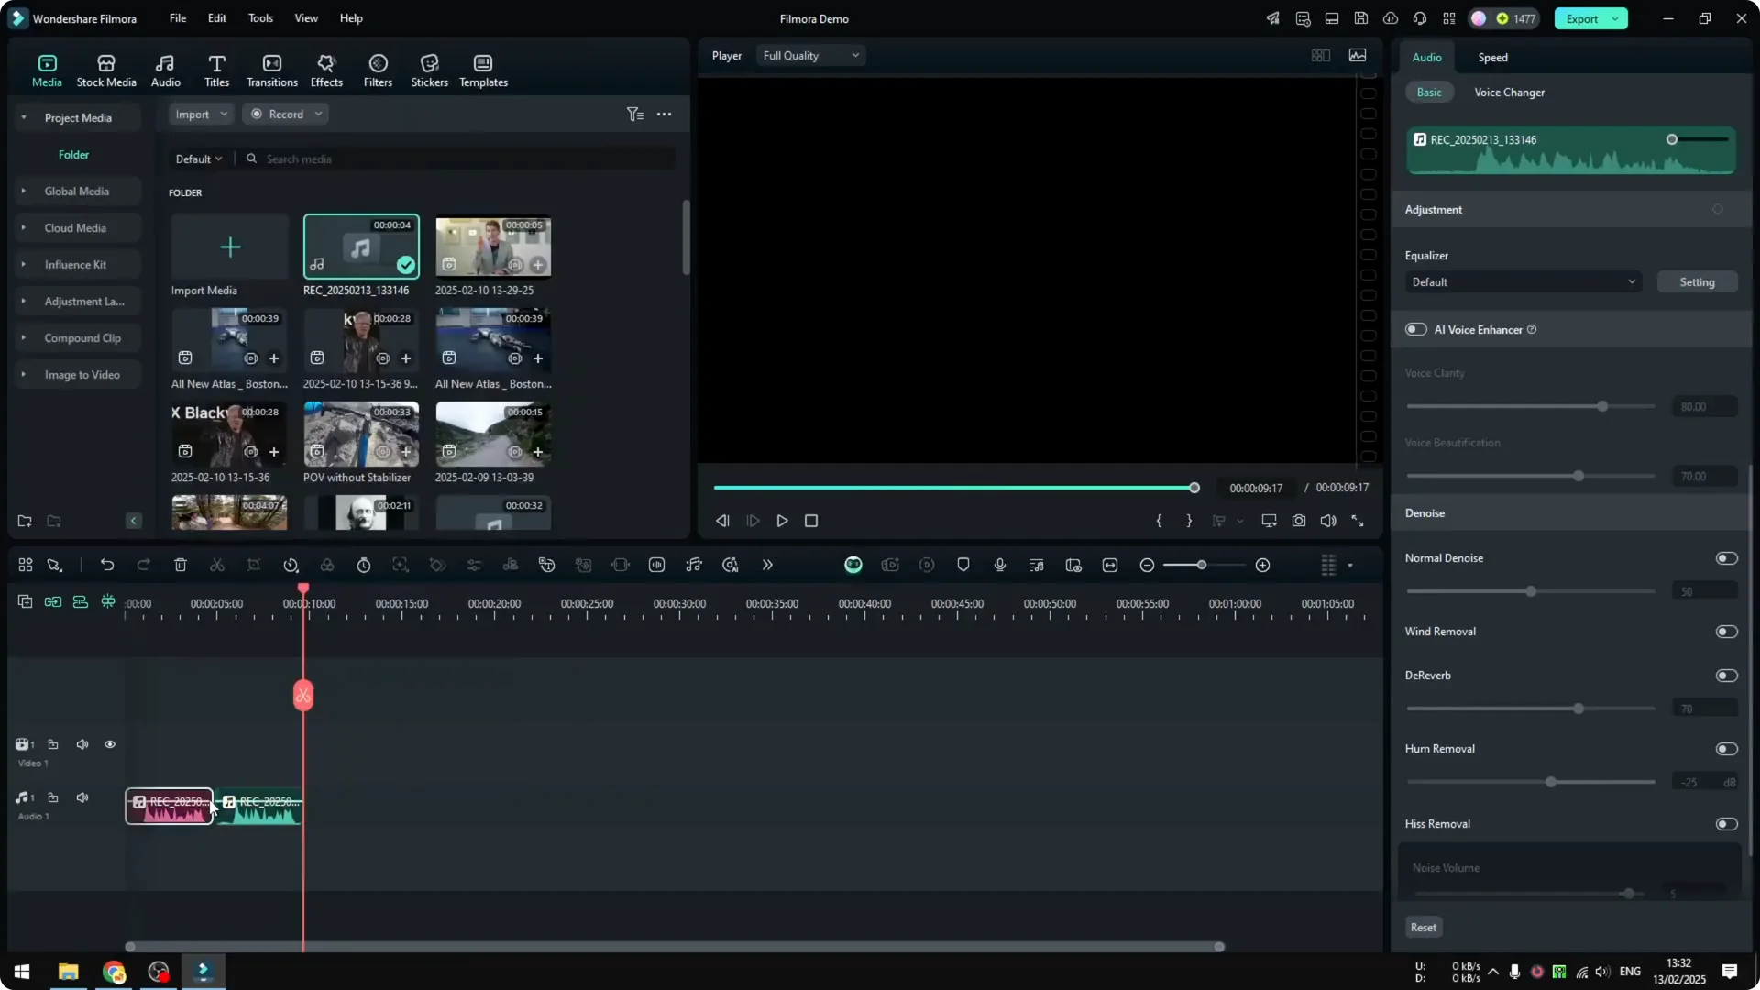The height and width of the screenshot is (990, 1760).
Task: Open the Equalizer Default preset dropdown
Action: pos(1523,281)
